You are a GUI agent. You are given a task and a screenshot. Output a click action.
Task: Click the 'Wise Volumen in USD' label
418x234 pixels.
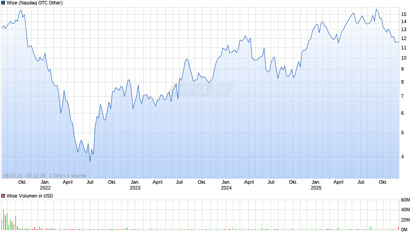click(30, 196)
